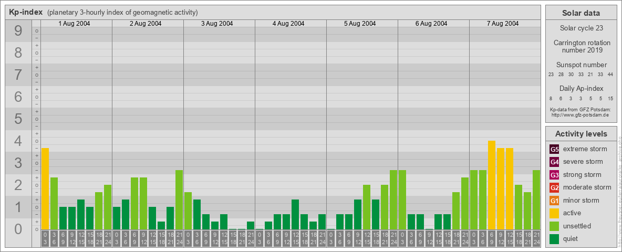Click the 'strong storm' legend label

coord(582,175)
